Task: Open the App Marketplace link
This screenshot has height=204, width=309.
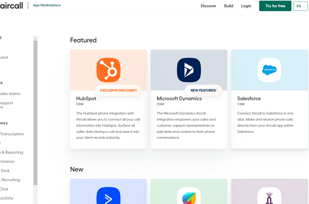Action: click(x=47, y=5)
